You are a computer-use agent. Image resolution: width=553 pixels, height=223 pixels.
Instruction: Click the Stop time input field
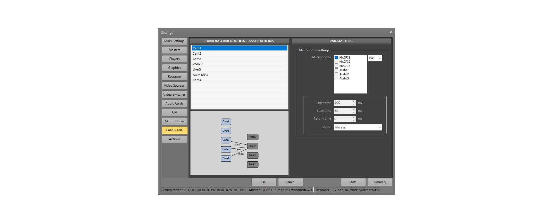(342, 111)
